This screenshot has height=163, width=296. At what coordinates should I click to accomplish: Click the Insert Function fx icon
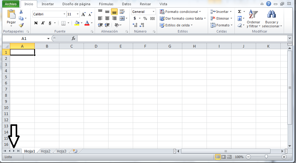[73, 38]
